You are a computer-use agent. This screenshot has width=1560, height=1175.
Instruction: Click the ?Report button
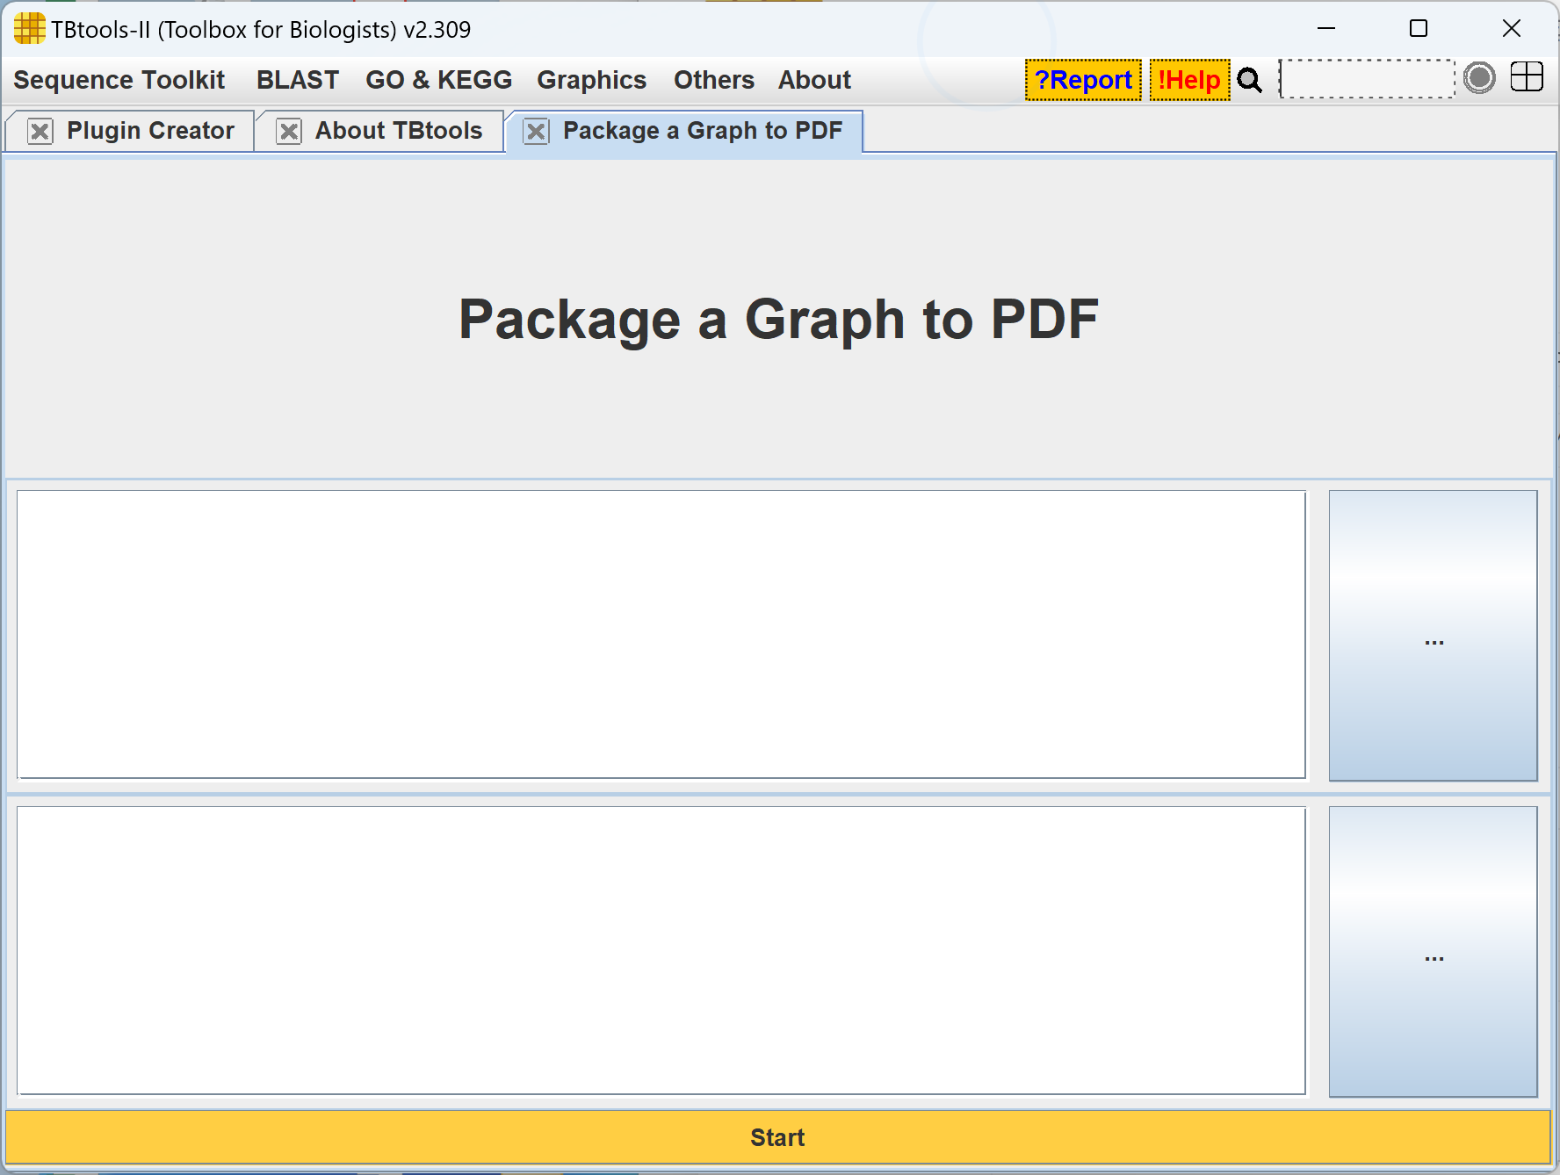1083,80
